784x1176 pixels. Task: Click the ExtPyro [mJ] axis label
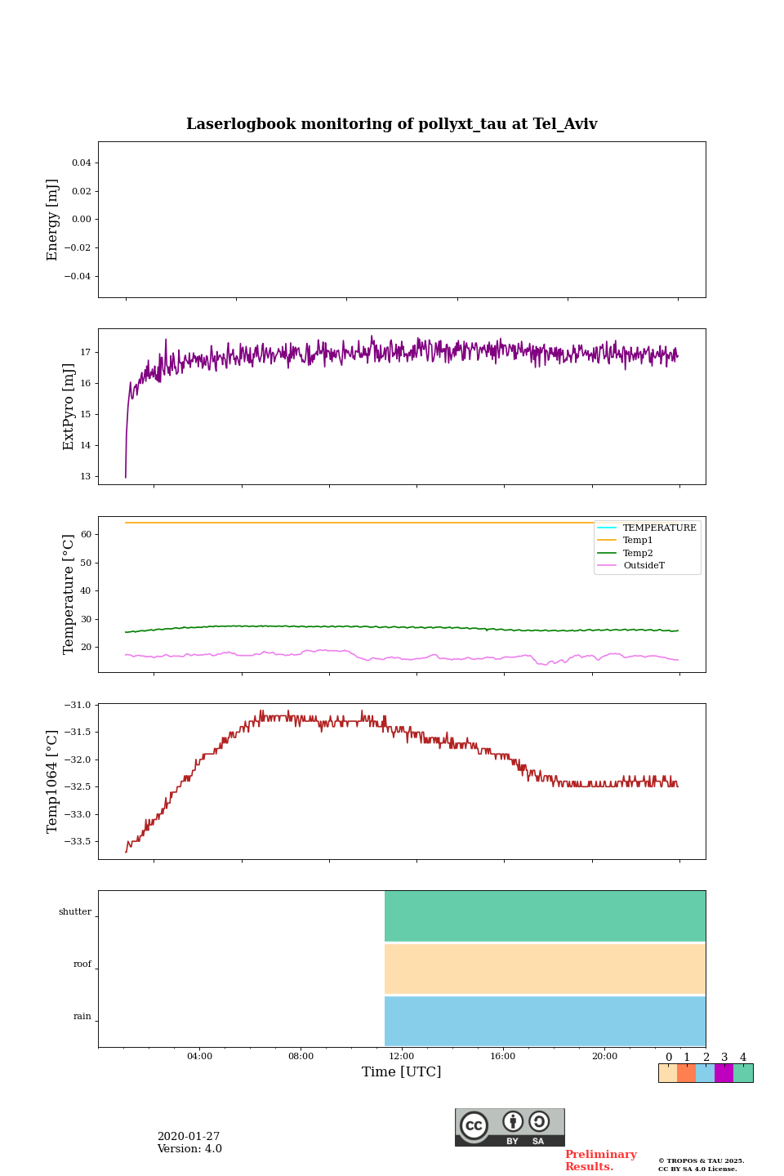tap(69, 407)
